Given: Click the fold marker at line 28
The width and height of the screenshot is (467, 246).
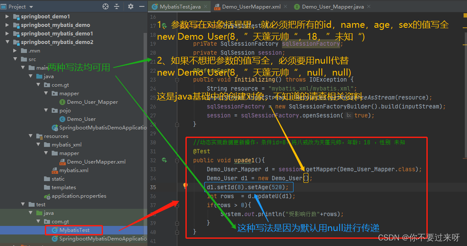Looking at the screenshot, I should [177, 125].
